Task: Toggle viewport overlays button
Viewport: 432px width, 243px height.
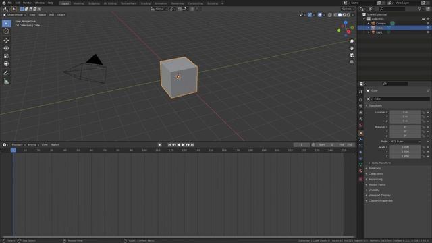Action: 319,15
